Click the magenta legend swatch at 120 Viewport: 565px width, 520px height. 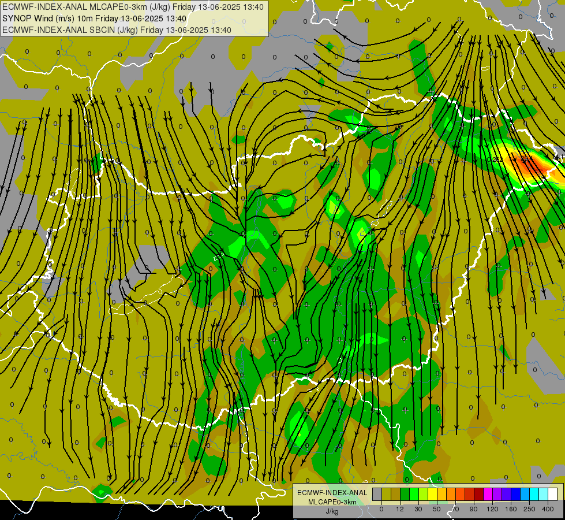pyautogui.click(x=488, y=494)
